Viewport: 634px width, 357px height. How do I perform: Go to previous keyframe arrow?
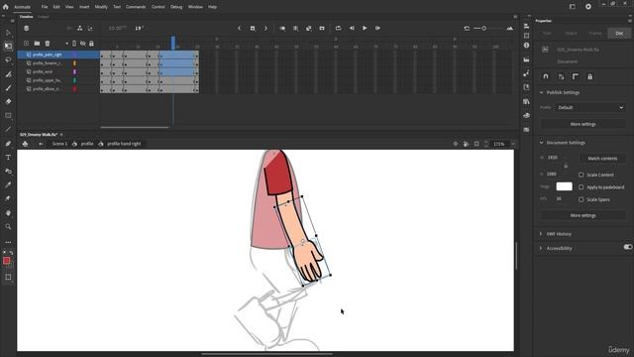(x=240, y=29)
